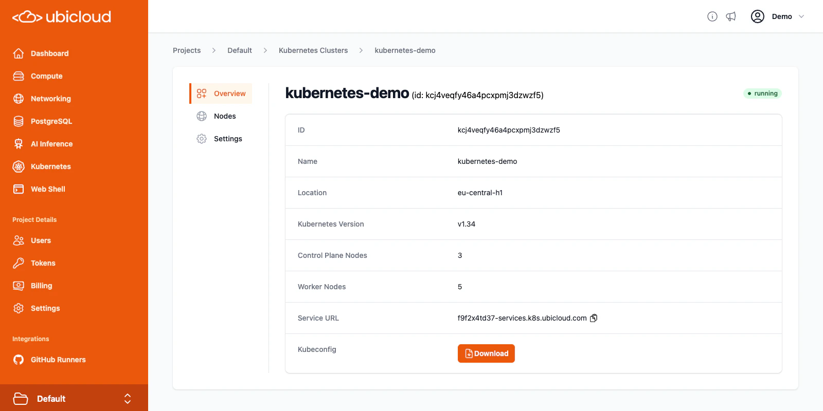Open Users people icon
Screen dimensions: 823x411
[19, 240]
